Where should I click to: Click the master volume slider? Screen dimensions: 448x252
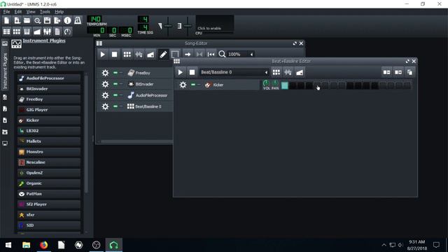168,26
